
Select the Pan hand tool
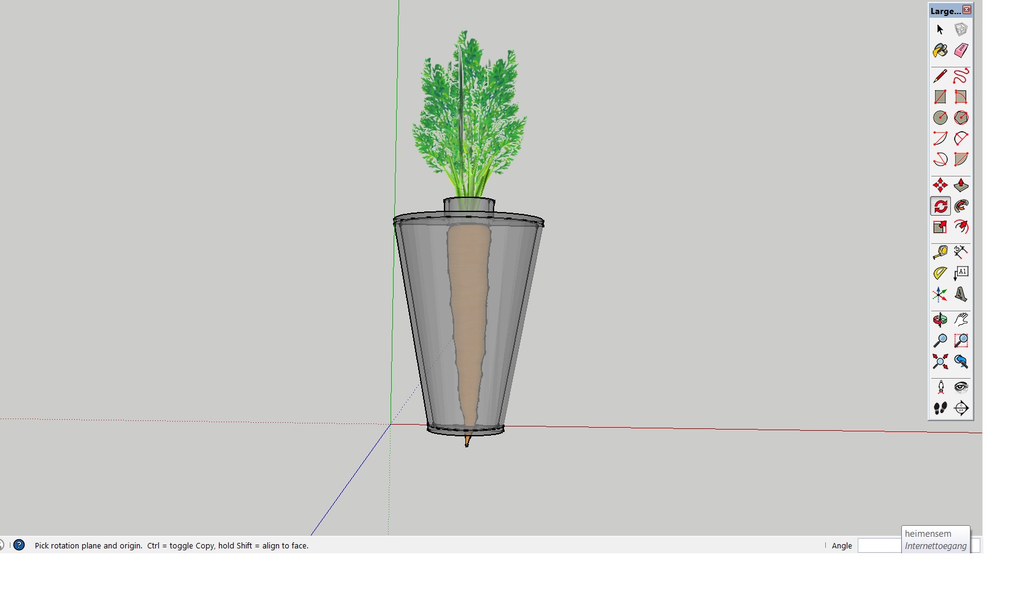[x=961, y=320]
